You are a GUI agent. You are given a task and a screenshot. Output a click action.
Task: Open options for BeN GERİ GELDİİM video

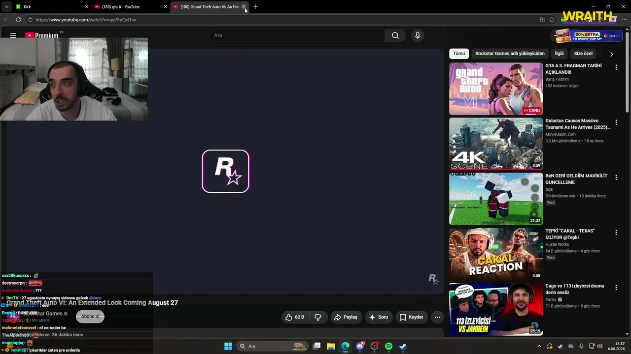[616, 177]
